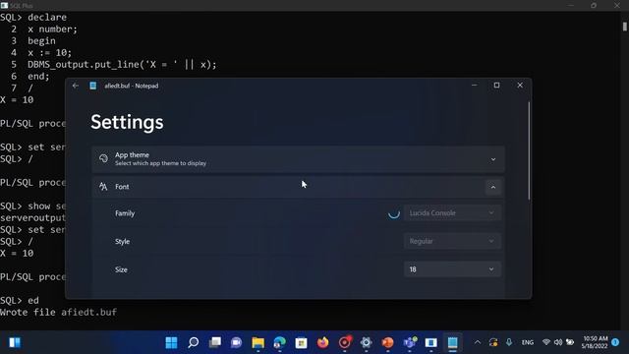Screen dimensions: 629x354
Task: Open Settings gear on taskbar
Action: [366, 342]
